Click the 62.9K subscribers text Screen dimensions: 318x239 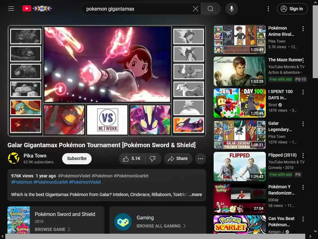38,162
